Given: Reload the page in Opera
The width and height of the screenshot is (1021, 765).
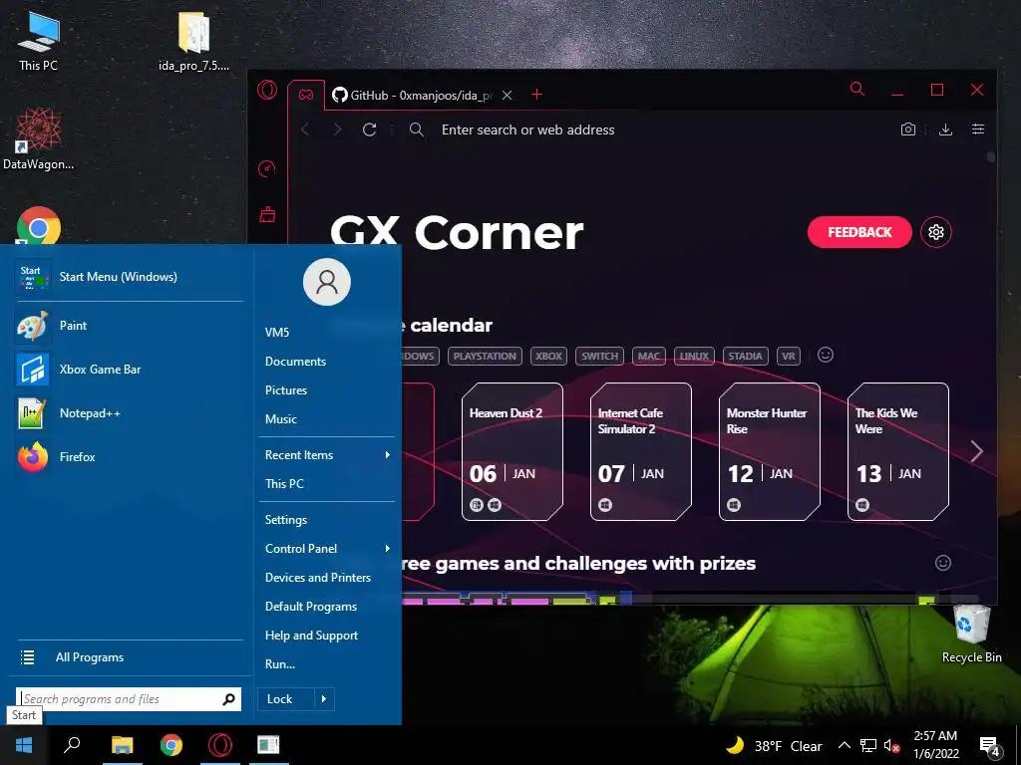Looking at the screenshot, I should pyautogui.click(x=369, y=129).
